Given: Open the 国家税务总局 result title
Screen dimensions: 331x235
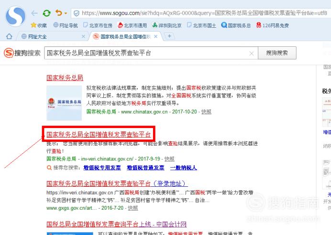Looking at the screenshot, I should (65, 77).
